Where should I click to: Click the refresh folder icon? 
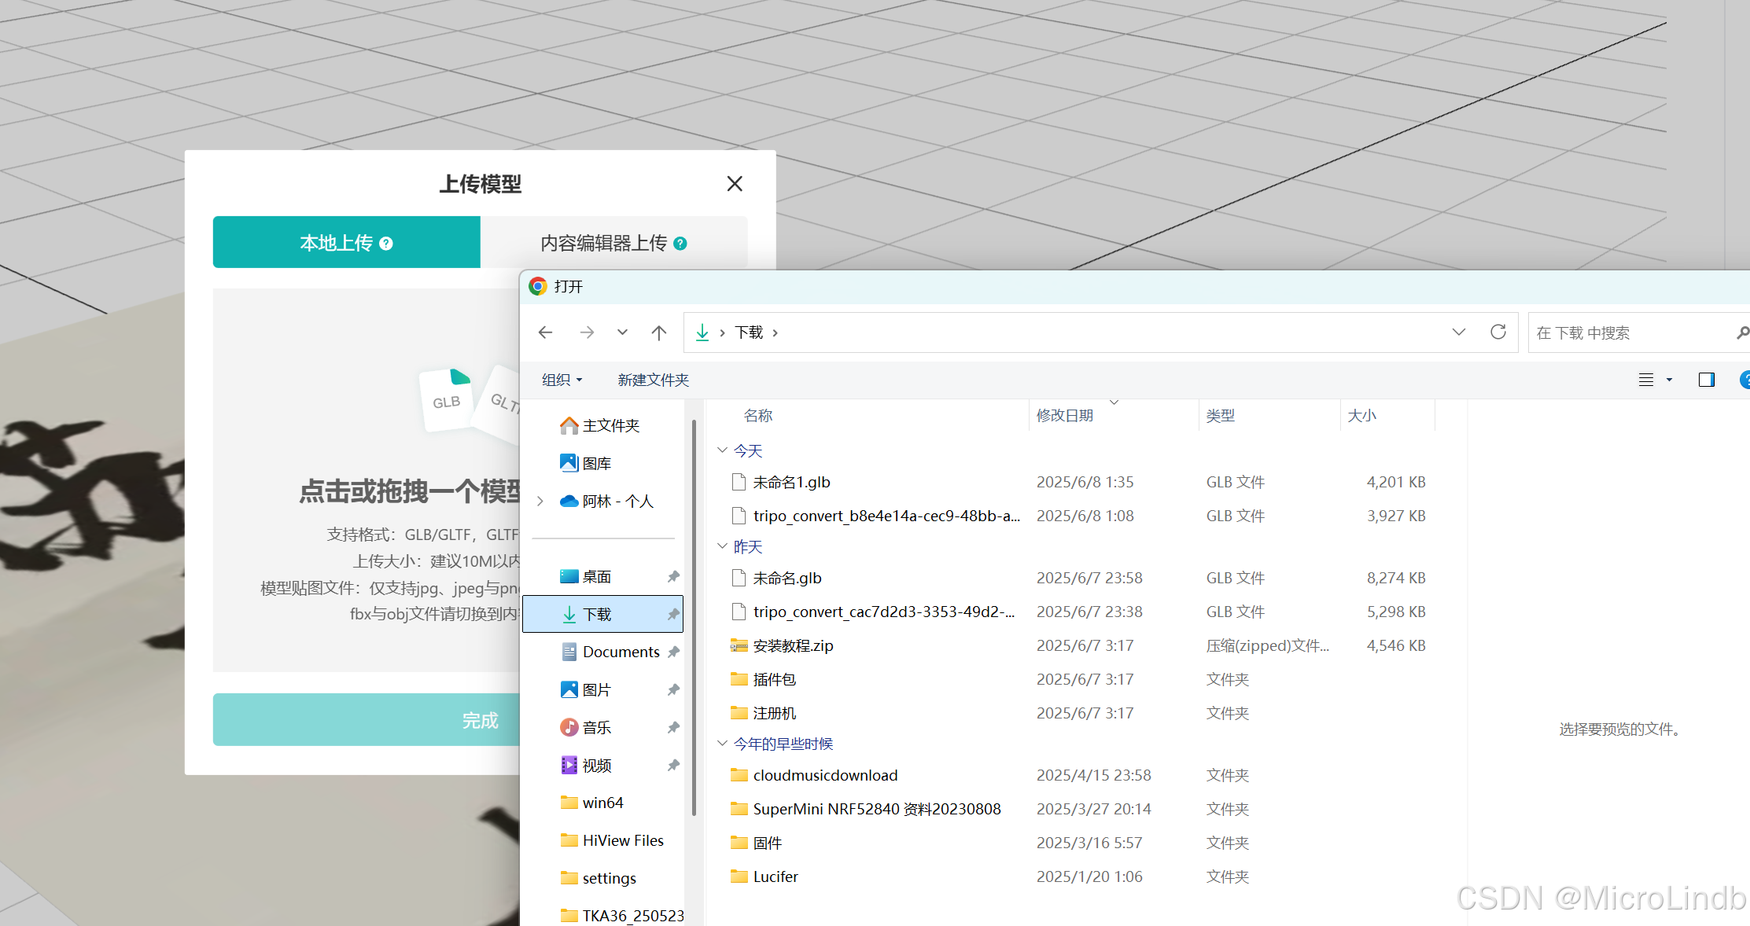point(1498,332)
